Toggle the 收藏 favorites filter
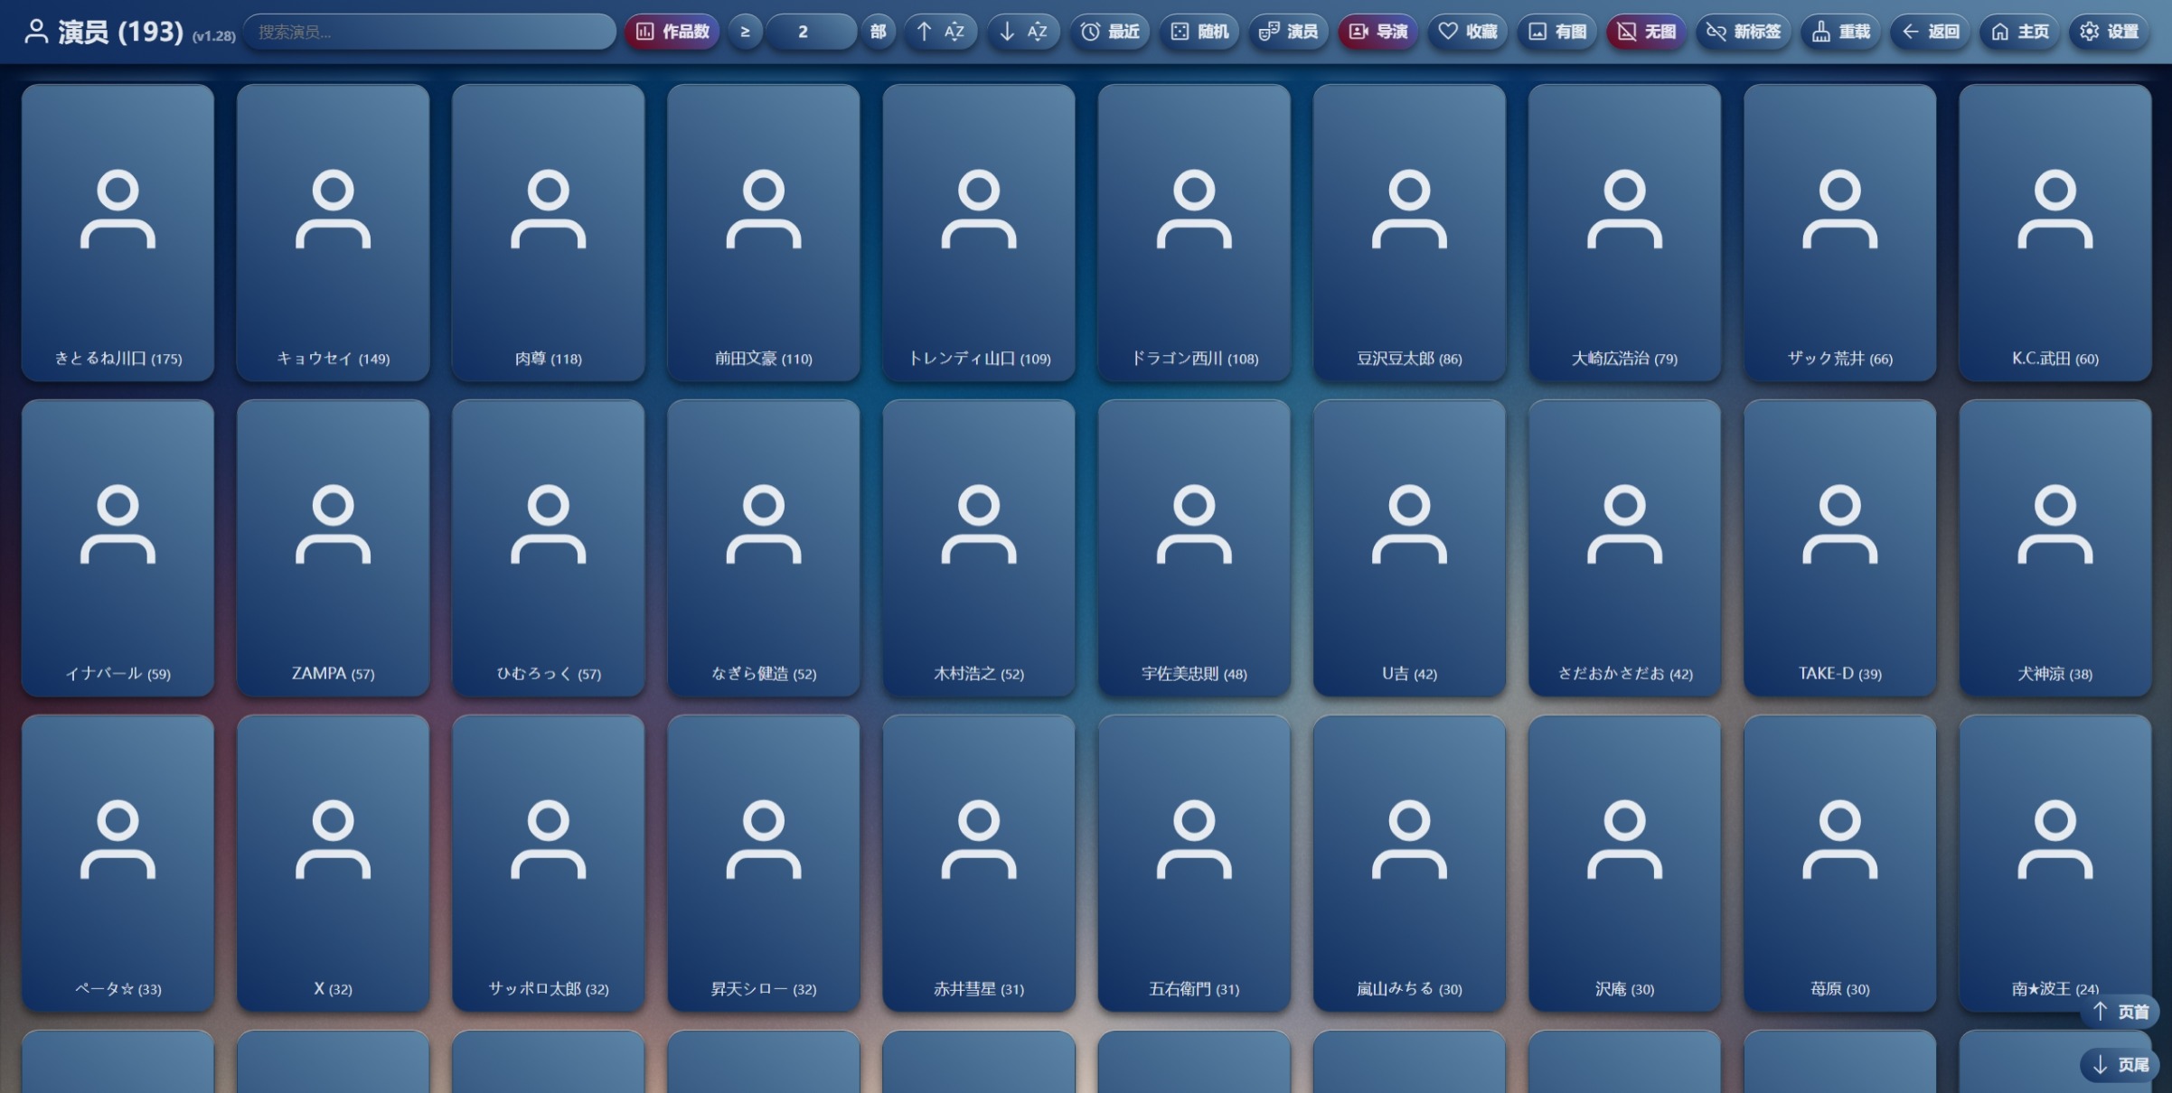This screenshot has width=2172, height=1093. click(x=1467, y=32)
